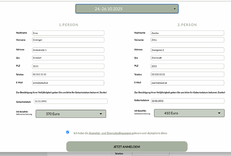Image resolution: width=231 pixels, height=156 pixels.
Task: Click the birthdate field showing 11.11.1991
Action: [x=70, y=101]
